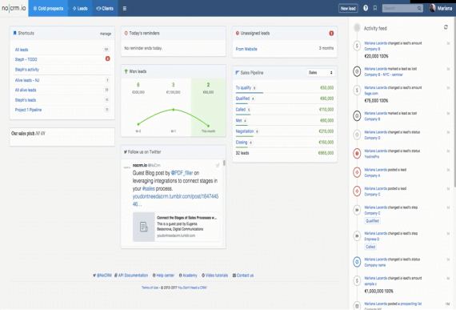Click red status icon beside YoolinkPro
Viewport: 456px width, 310px height.
(x=357, y=154)
